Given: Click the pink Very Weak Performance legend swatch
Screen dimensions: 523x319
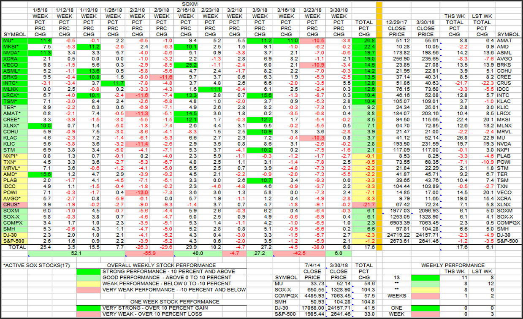Looking at the screenshot, I should coord(88,289).
